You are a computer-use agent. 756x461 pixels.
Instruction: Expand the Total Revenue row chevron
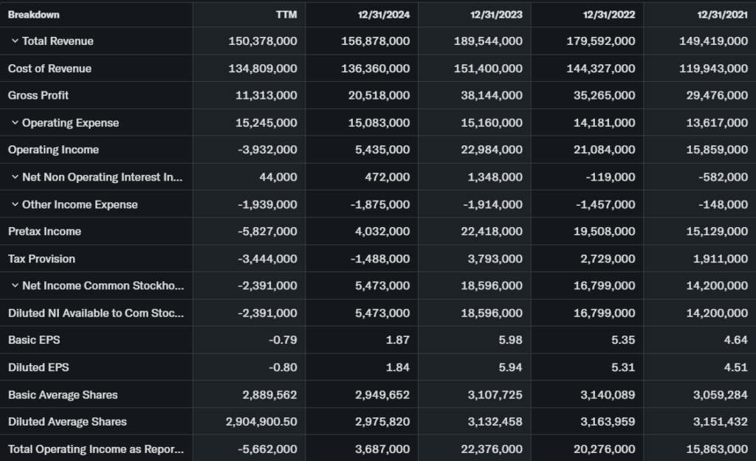click(x=15, y=41)
